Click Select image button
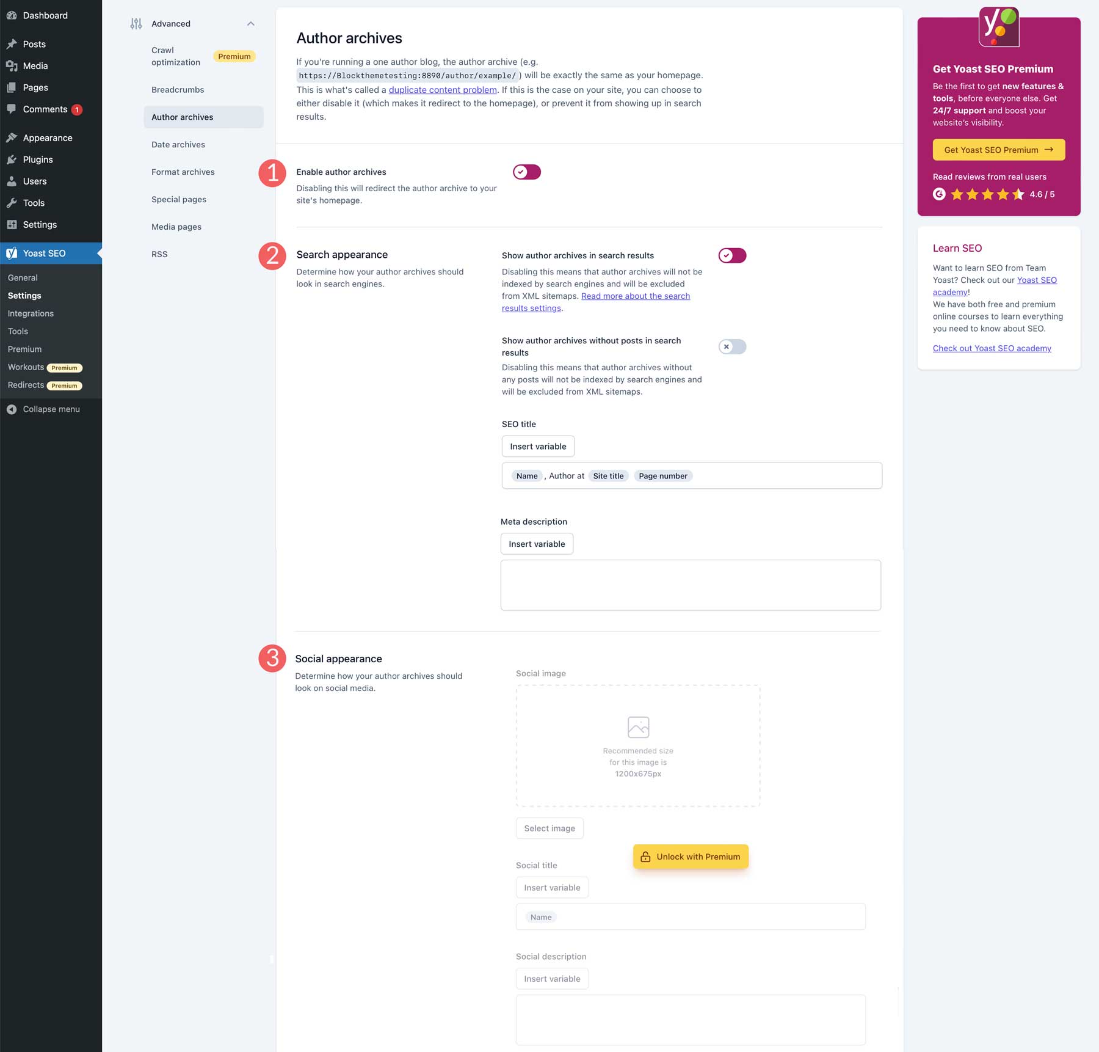 (x=549, y=828)
